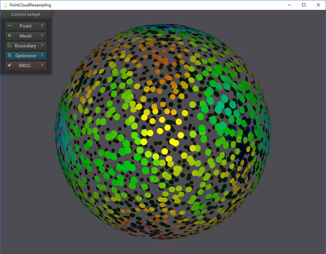Close the PointCloudResampling window
The height and width of the screenshot is (254, 326).
pos(318,5)
